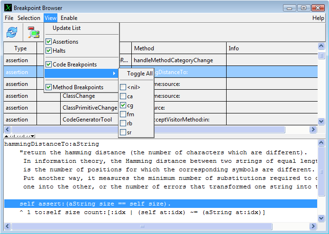Click code pane horizontal scrollbar left arrow
This screenshot has height=234, width=329.
(7, 226)
